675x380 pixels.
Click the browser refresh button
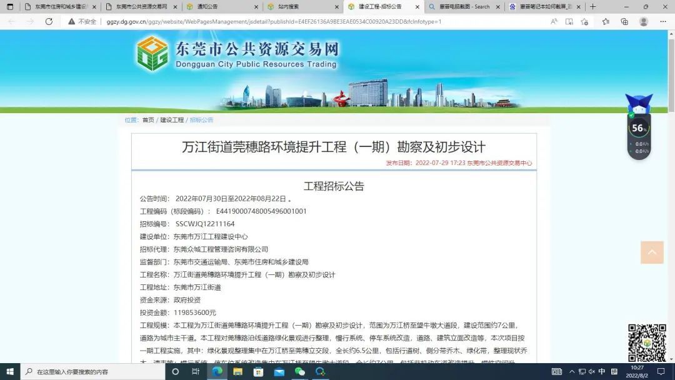coord(49,21)
